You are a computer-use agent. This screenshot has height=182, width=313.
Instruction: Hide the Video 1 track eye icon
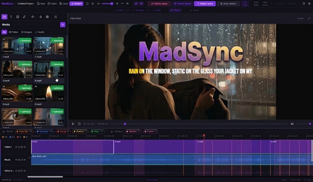[x=24, y=147]
